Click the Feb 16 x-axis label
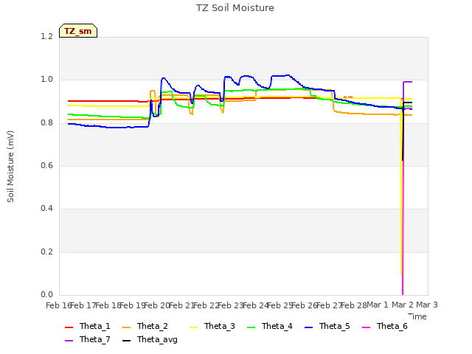 [x=58, y=305]
